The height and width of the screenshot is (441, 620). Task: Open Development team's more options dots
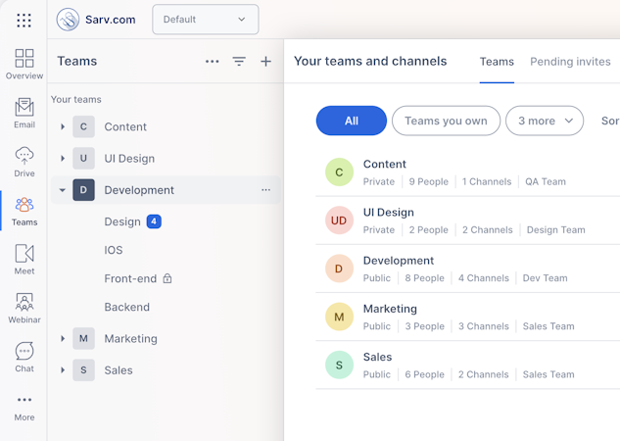[265, 190]
